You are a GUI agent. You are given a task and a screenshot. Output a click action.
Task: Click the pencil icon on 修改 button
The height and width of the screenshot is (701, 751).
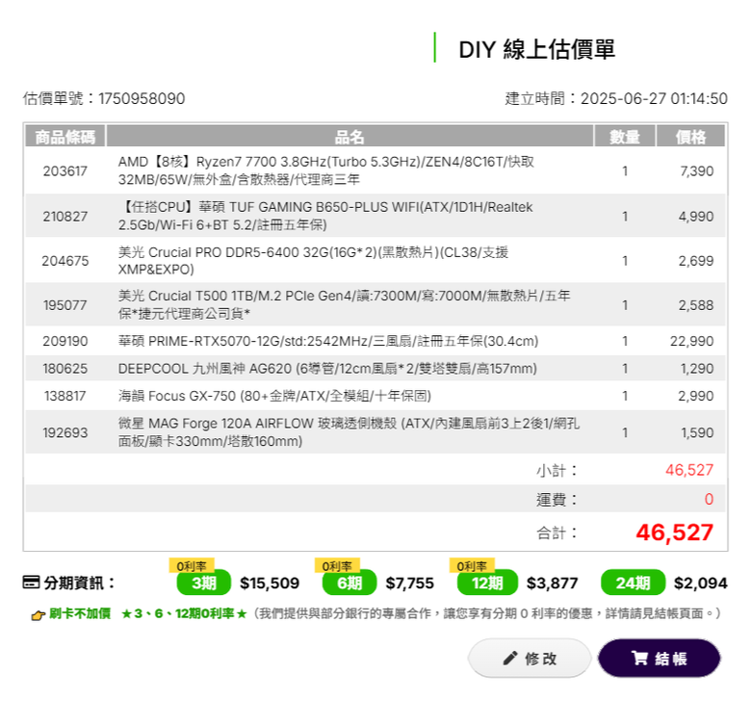pyautogui.click(x=510, y=658)
